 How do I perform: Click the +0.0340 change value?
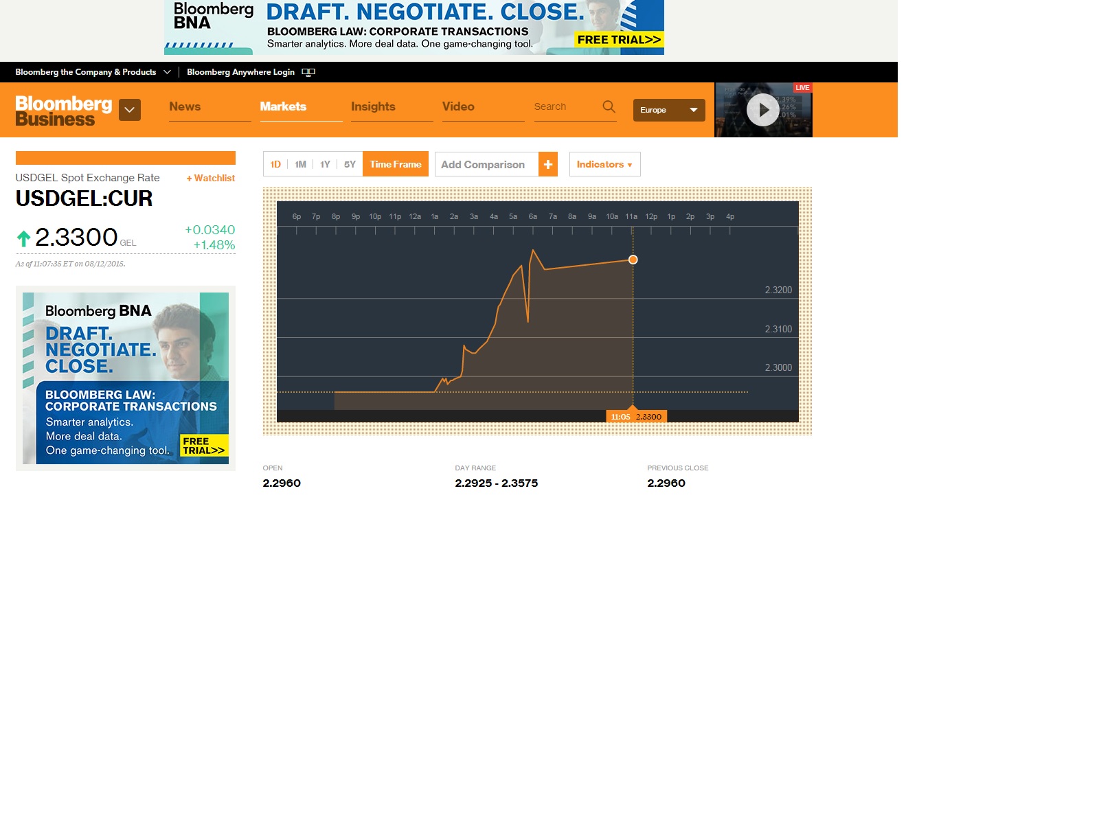click(210, 230)
